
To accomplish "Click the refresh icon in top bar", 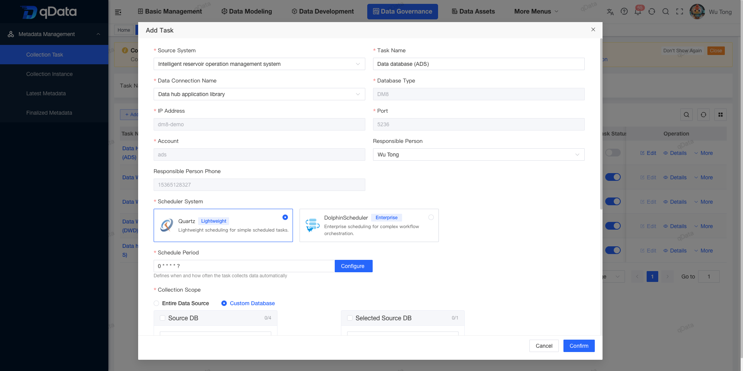I will (652, 12).
